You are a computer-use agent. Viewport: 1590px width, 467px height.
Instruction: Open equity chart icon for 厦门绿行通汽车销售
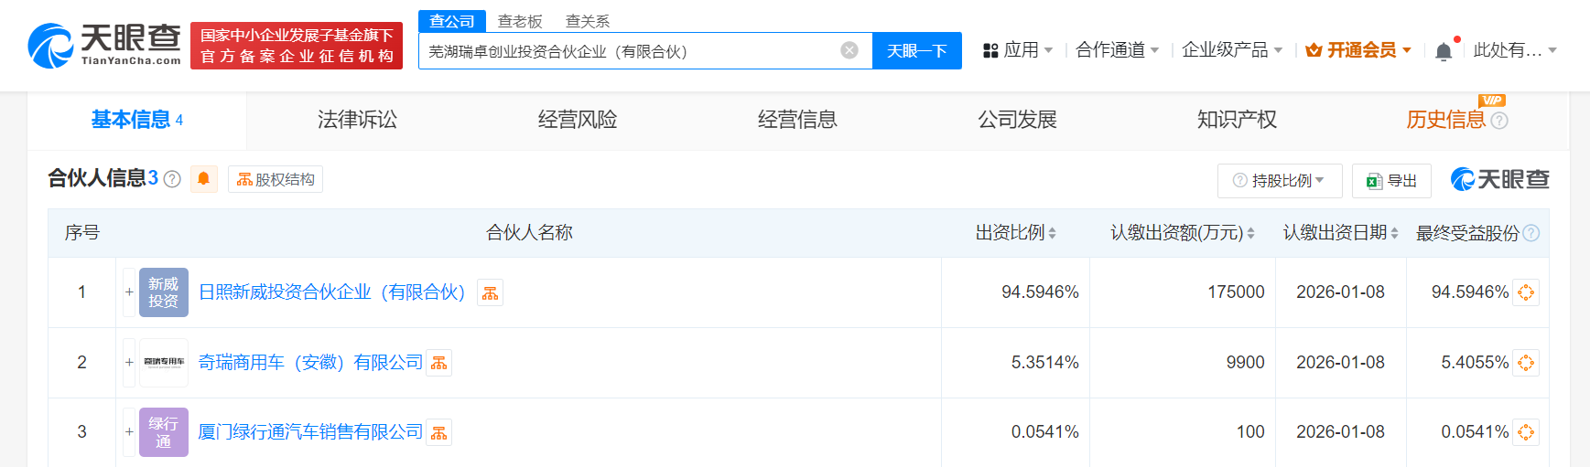[x=439, y=432]
